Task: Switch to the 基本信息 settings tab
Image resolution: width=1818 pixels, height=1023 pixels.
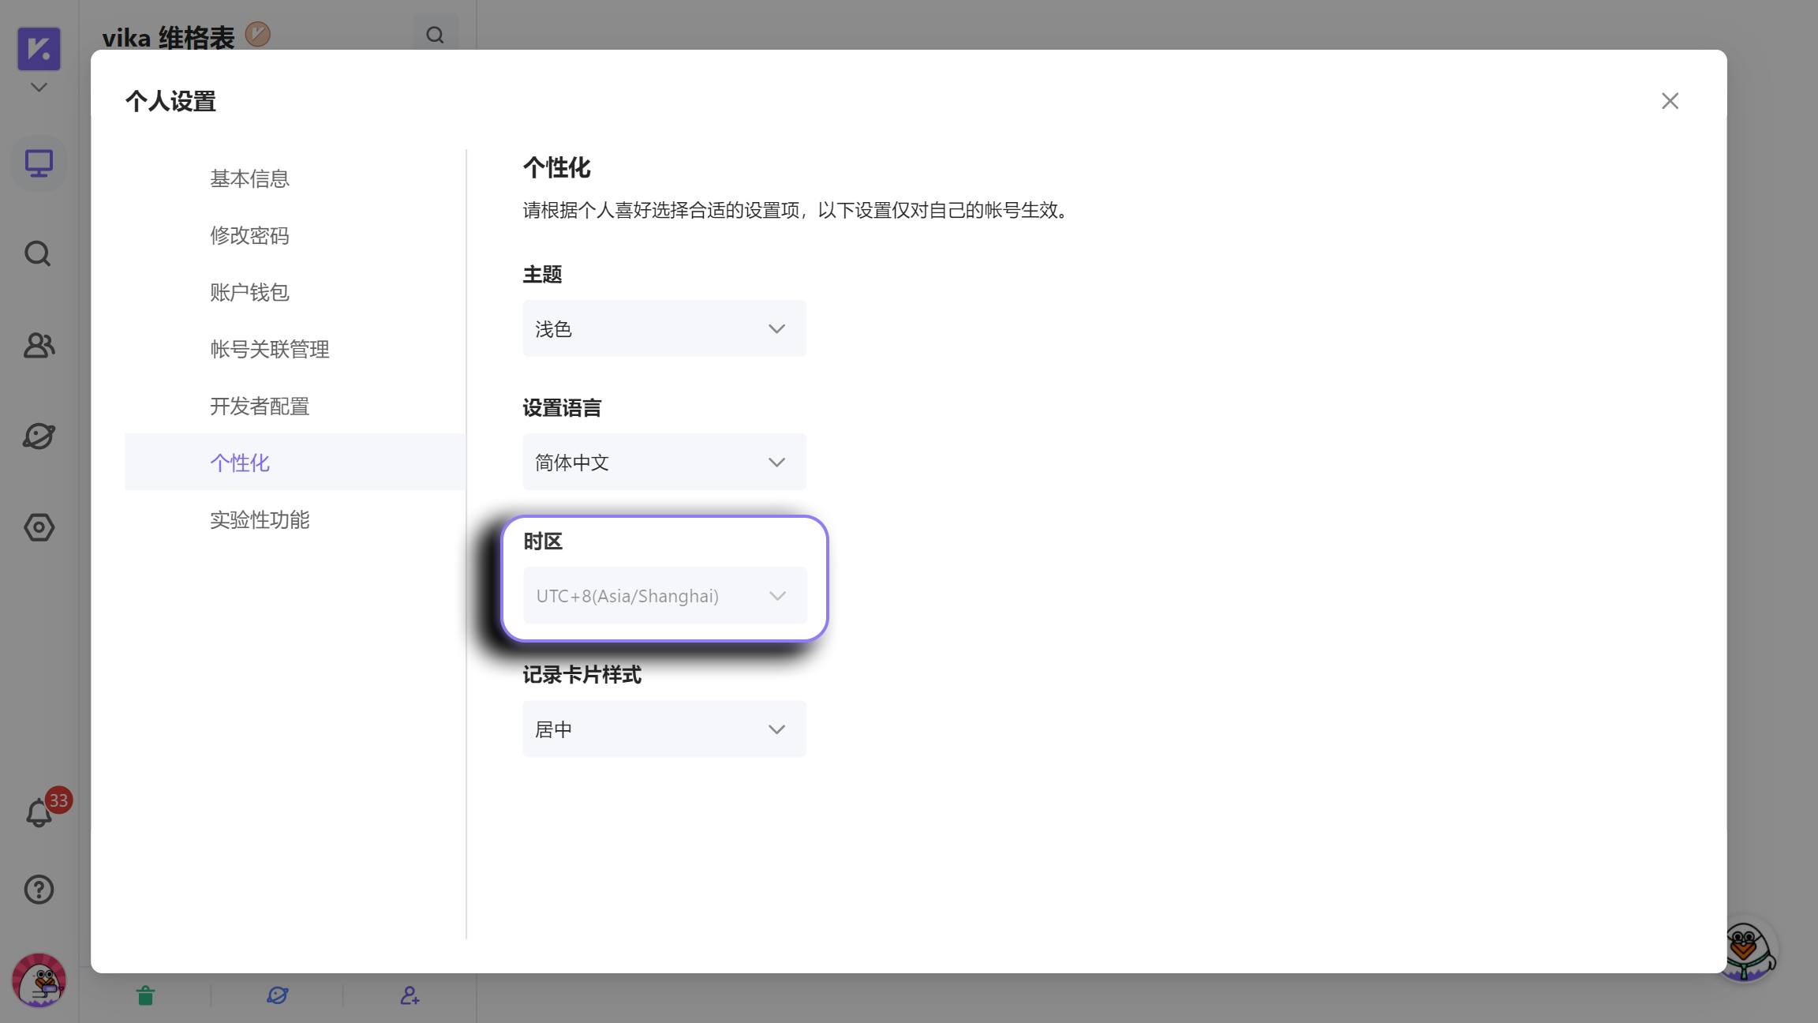Action: pyautogui.click(x=249, y=178)
